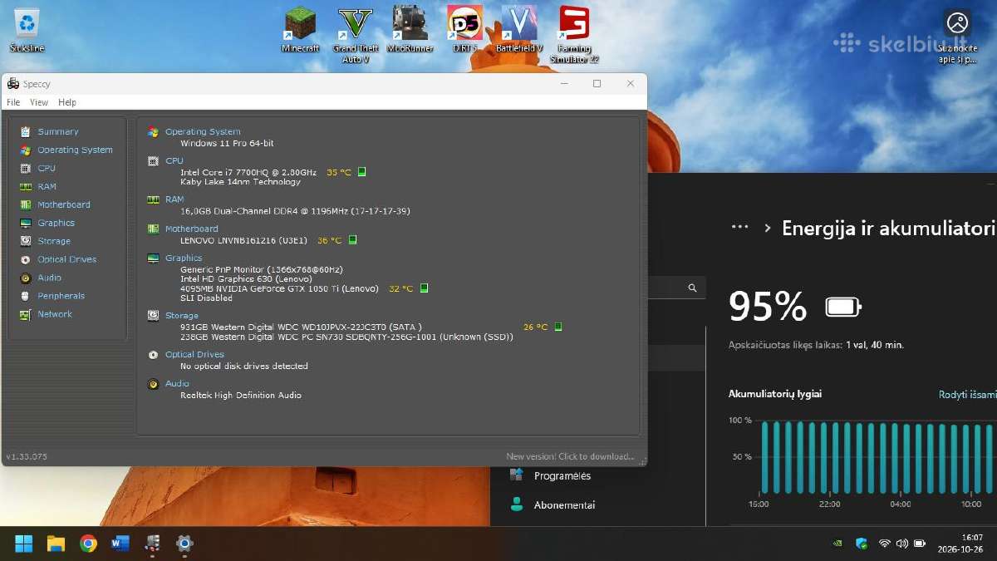Image resolution: width=997 pixels, height=561 pixels.
Task: Open the File menu in Speccy
Action: pos(13,102)
